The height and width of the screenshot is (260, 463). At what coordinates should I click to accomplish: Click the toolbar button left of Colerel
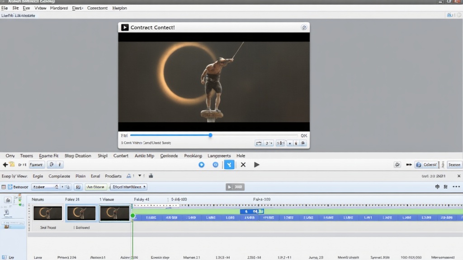click(x=397, y=165)
